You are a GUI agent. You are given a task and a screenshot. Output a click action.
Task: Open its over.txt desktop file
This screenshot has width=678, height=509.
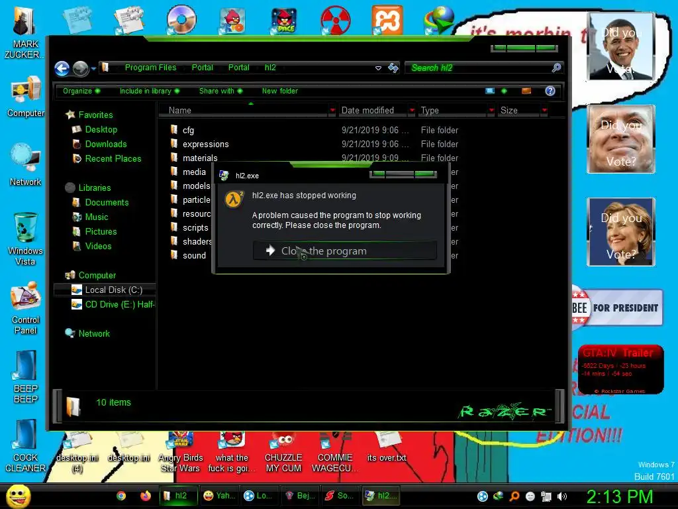coord(387,447)
